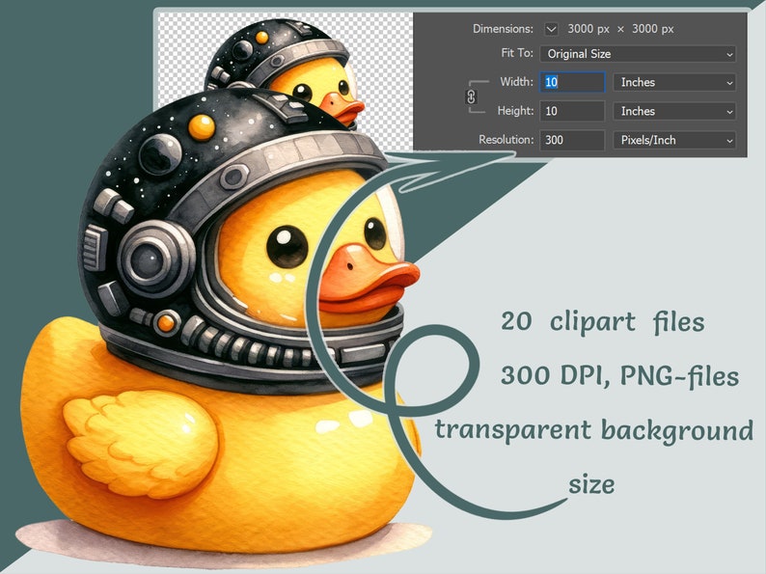
Task: Click the 'Resolution:' label
Action: (506, 140)
